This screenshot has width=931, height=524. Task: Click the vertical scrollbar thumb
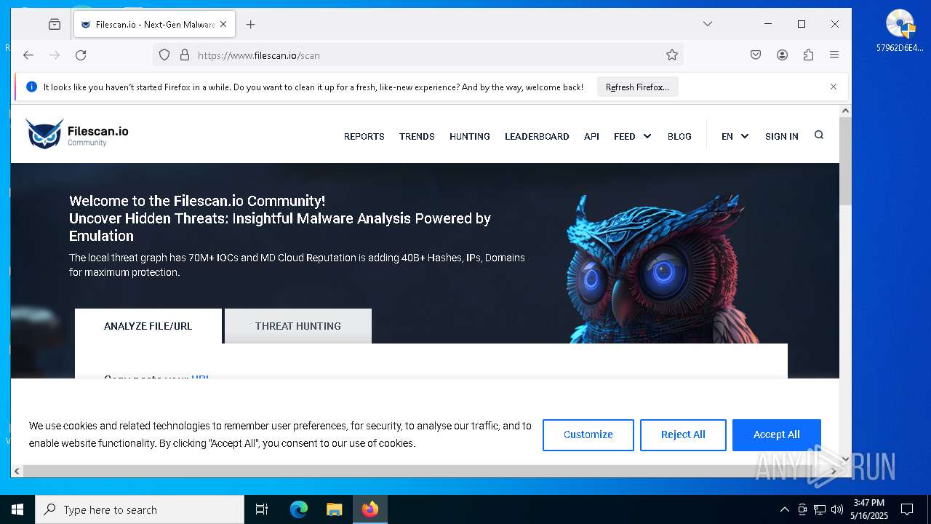pyautogui.click(x=845, y=162)
